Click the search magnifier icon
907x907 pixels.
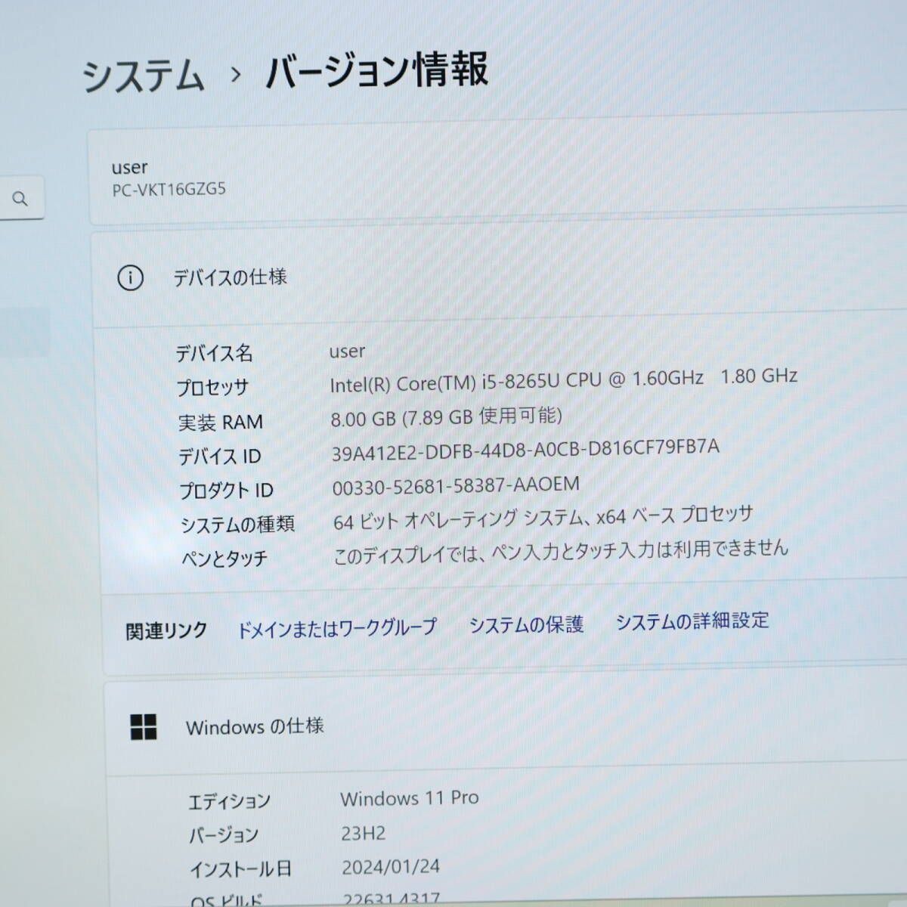tap(20, 199)
